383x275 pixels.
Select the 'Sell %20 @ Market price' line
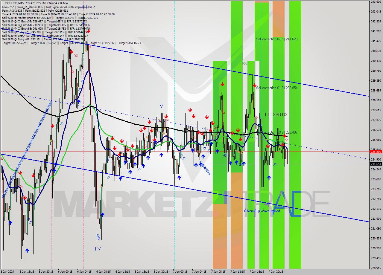[51, 18]
